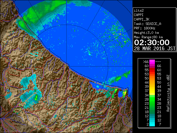Click the 'ilts2' site label

[139, 11]
